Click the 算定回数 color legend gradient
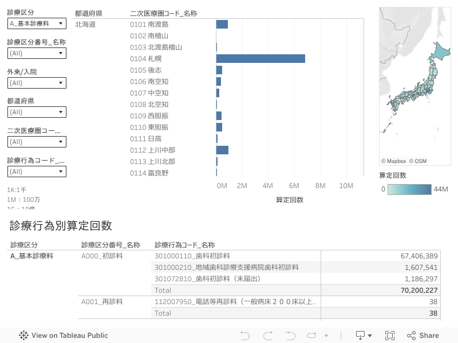458x343 pixels. pyautogui.click(x=409, y=189)
